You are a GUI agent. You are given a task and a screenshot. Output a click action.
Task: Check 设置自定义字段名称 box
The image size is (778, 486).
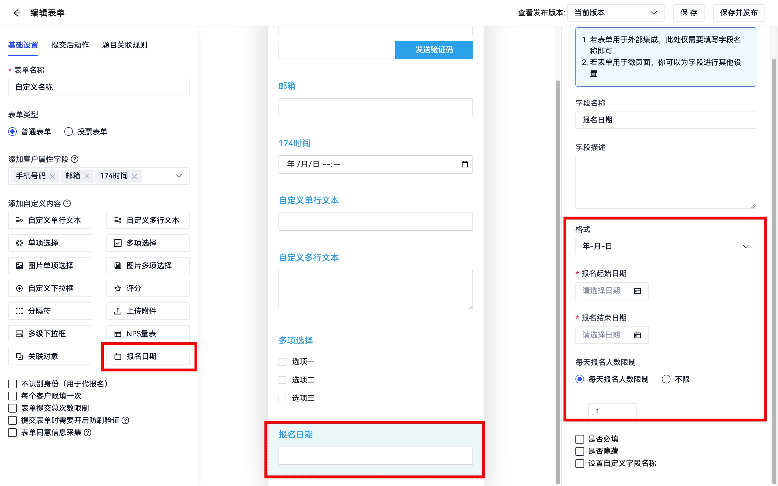[x=580, y=464]
